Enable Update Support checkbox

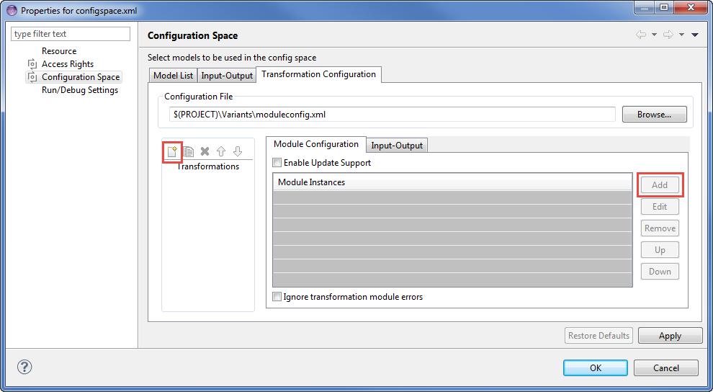[277, 163]
